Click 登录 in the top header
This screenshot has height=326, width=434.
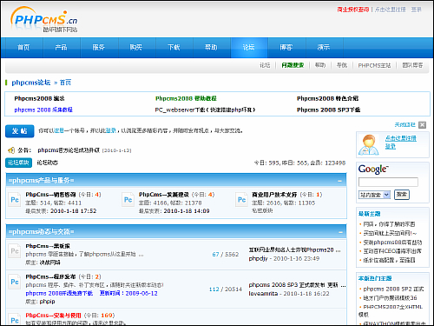coord(417,10)
